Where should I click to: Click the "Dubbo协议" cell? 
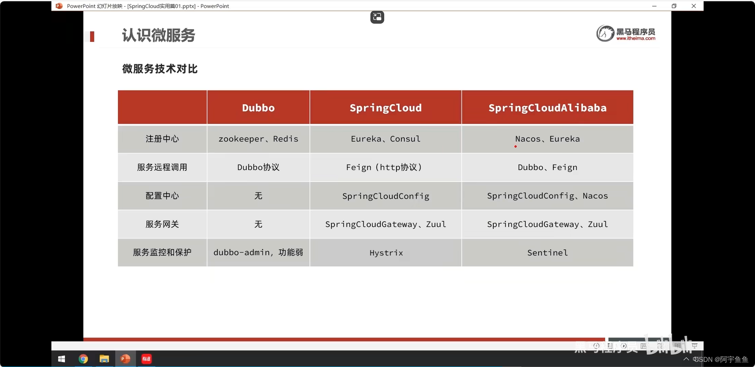point(258,167)
